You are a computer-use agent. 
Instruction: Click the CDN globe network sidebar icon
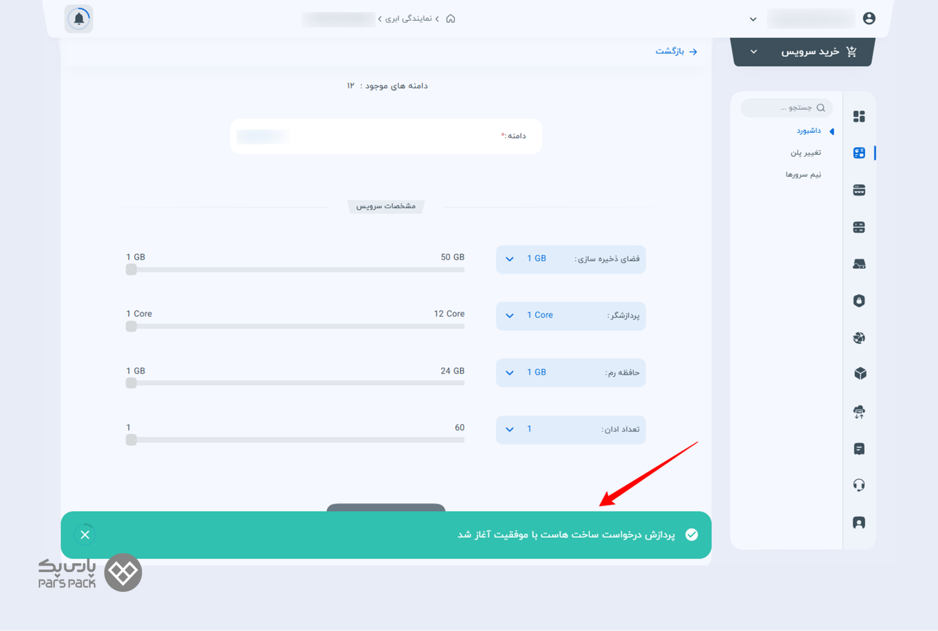[x=859, y=338]
